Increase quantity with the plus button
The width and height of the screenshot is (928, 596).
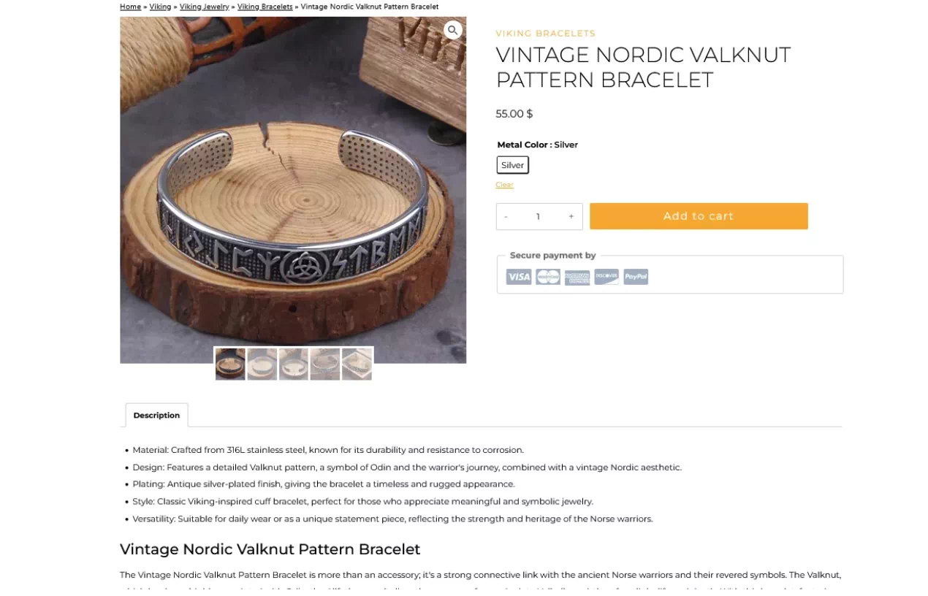point(571,216)
